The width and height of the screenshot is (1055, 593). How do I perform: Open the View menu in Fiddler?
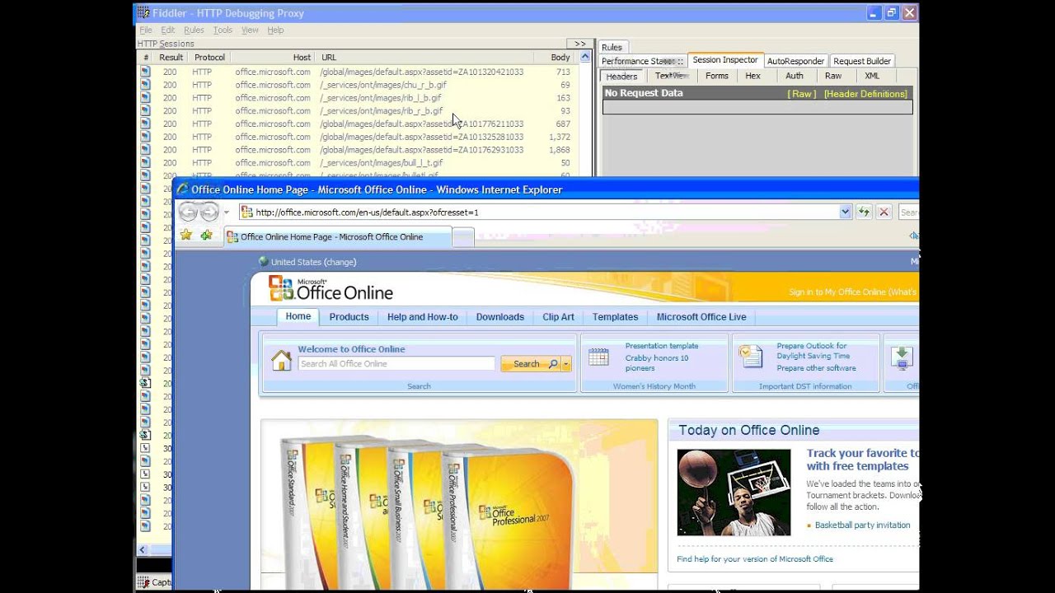(250, 30)
